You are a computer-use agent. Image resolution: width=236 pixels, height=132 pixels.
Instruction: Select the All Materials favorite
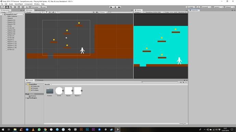point(35,86)
